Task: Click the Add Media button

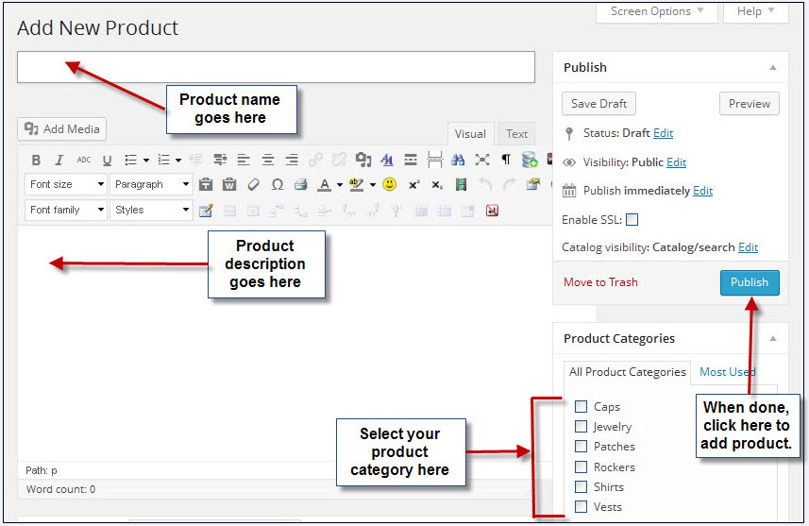Action: pos(62,129)
